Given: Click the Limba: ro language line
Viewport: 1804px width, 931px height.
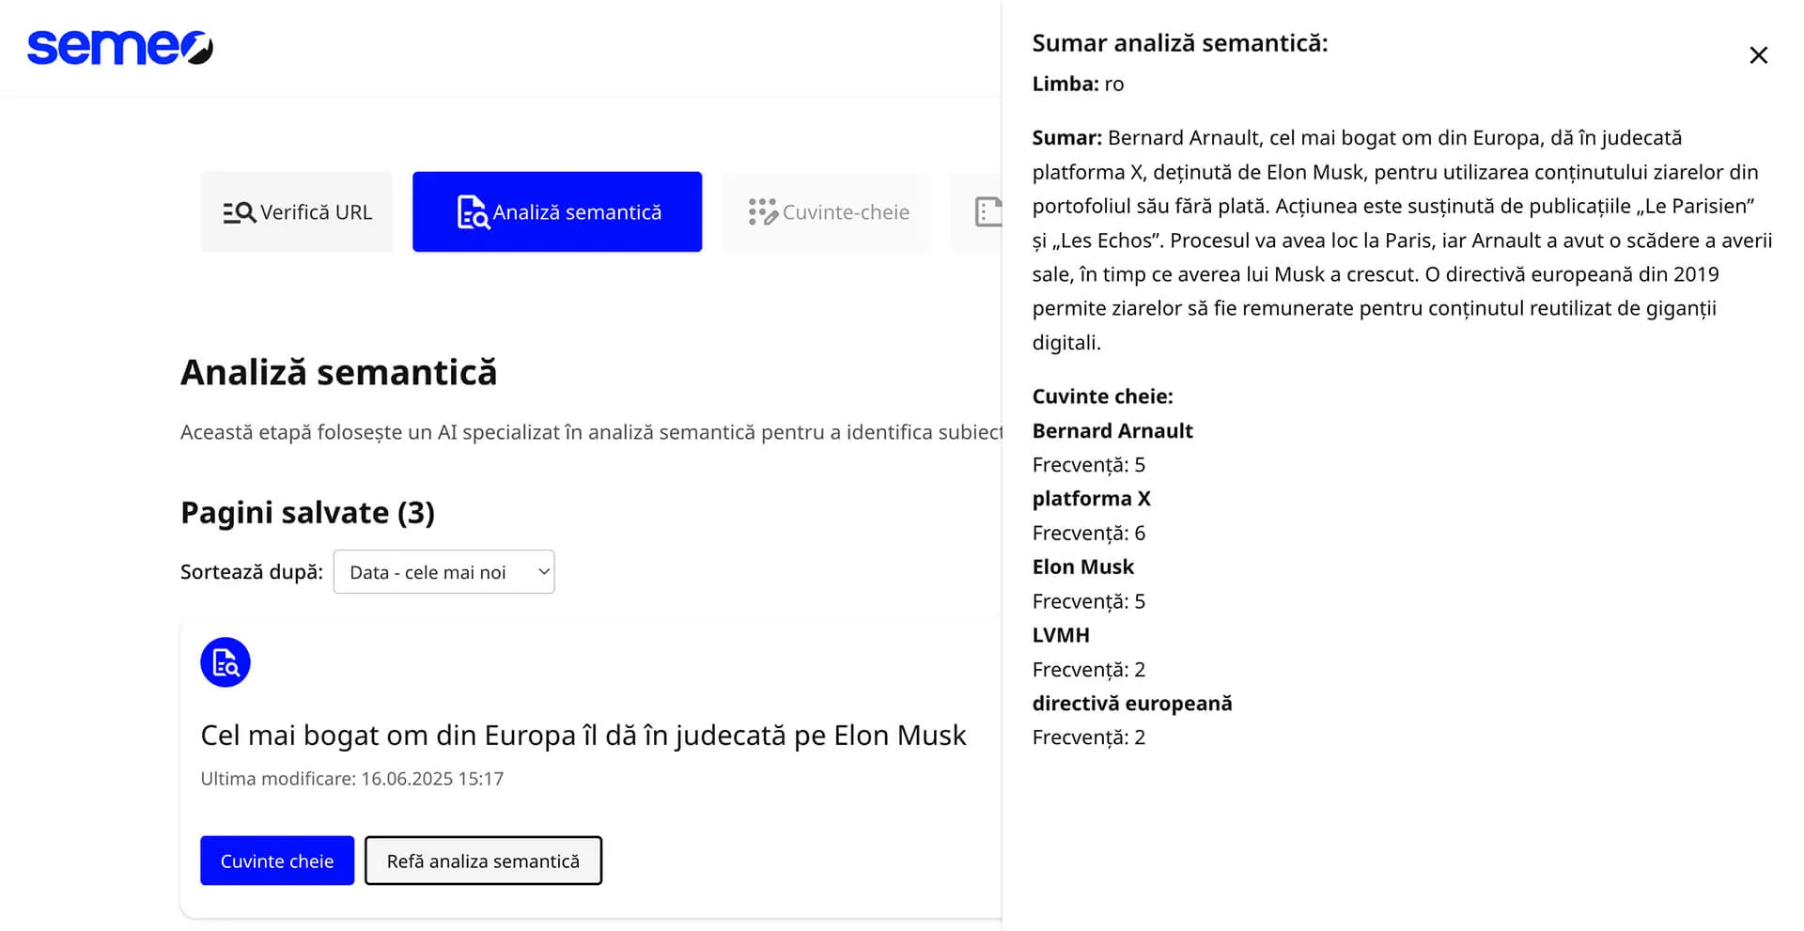Looking at the screenshot, I should click(1077, 85).
